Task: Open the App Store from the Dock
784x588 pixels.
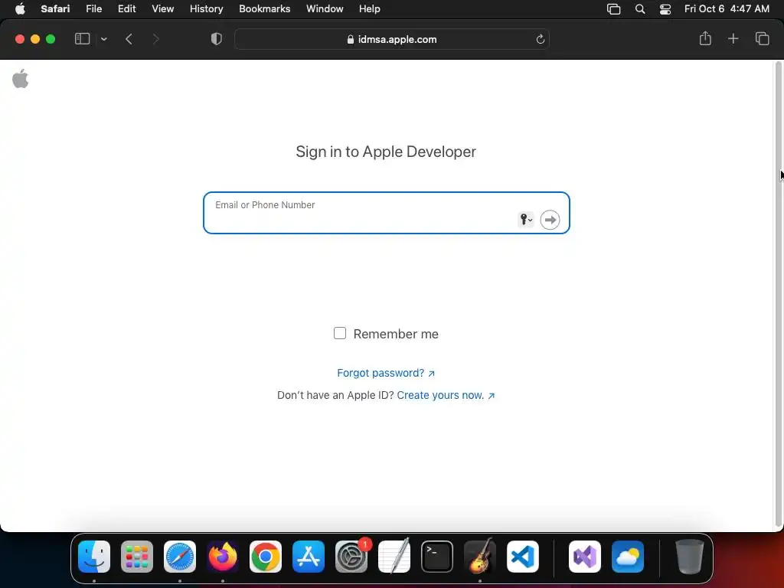Action: (309, 557)
